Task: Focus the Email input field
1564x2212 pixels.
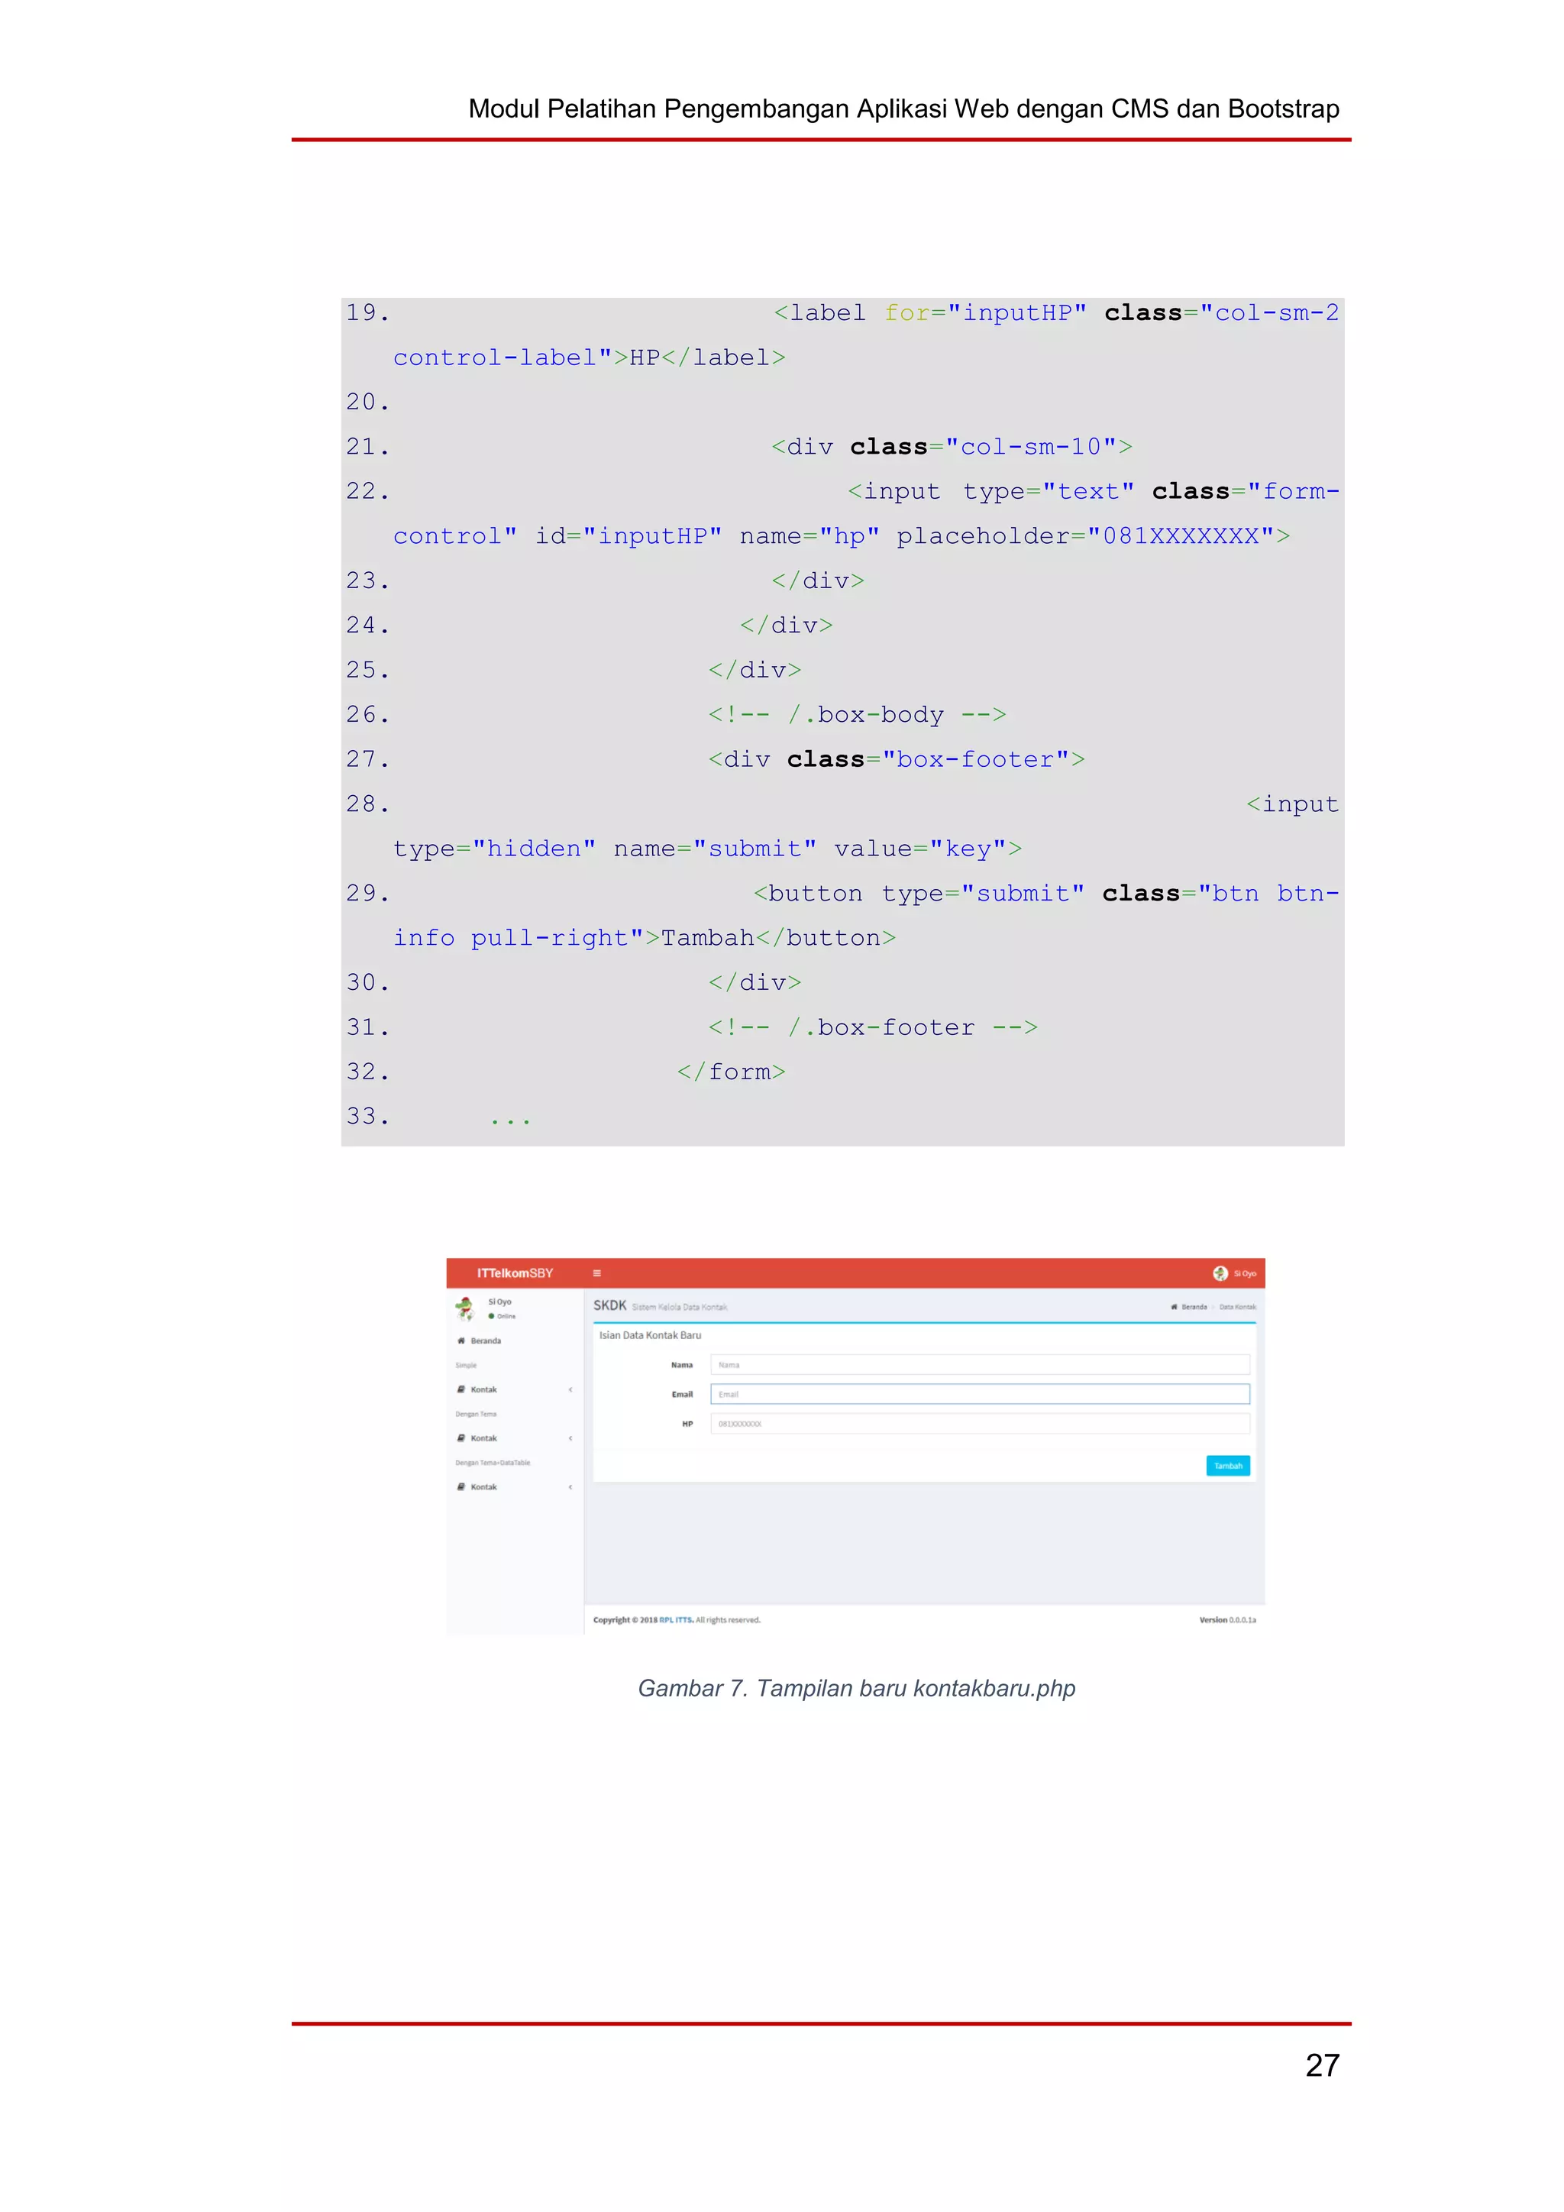Action: (980, 1394)
